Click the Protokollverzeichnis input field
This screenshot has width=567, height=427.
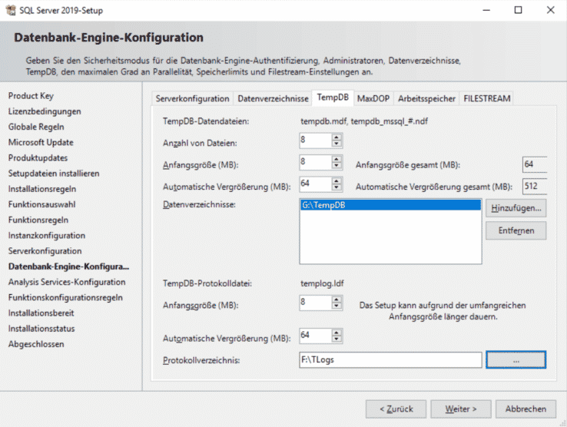[390, 359]
